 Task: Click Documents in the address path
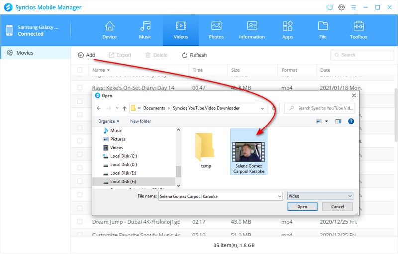(154, 108)
